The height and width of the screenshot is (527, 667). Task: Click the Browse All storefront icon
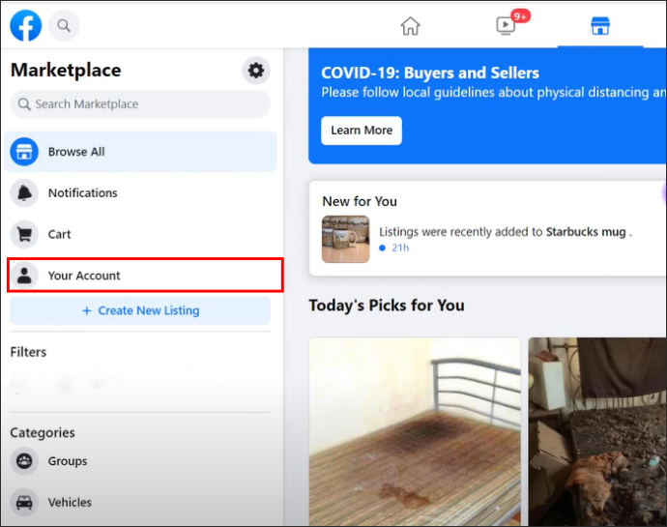click(24, 152)
